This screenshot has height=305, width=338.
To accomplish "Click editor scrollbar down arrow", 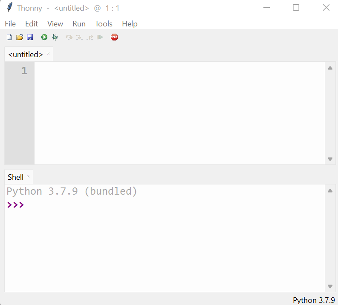I will pyautogui.click(x=330, y=159).
